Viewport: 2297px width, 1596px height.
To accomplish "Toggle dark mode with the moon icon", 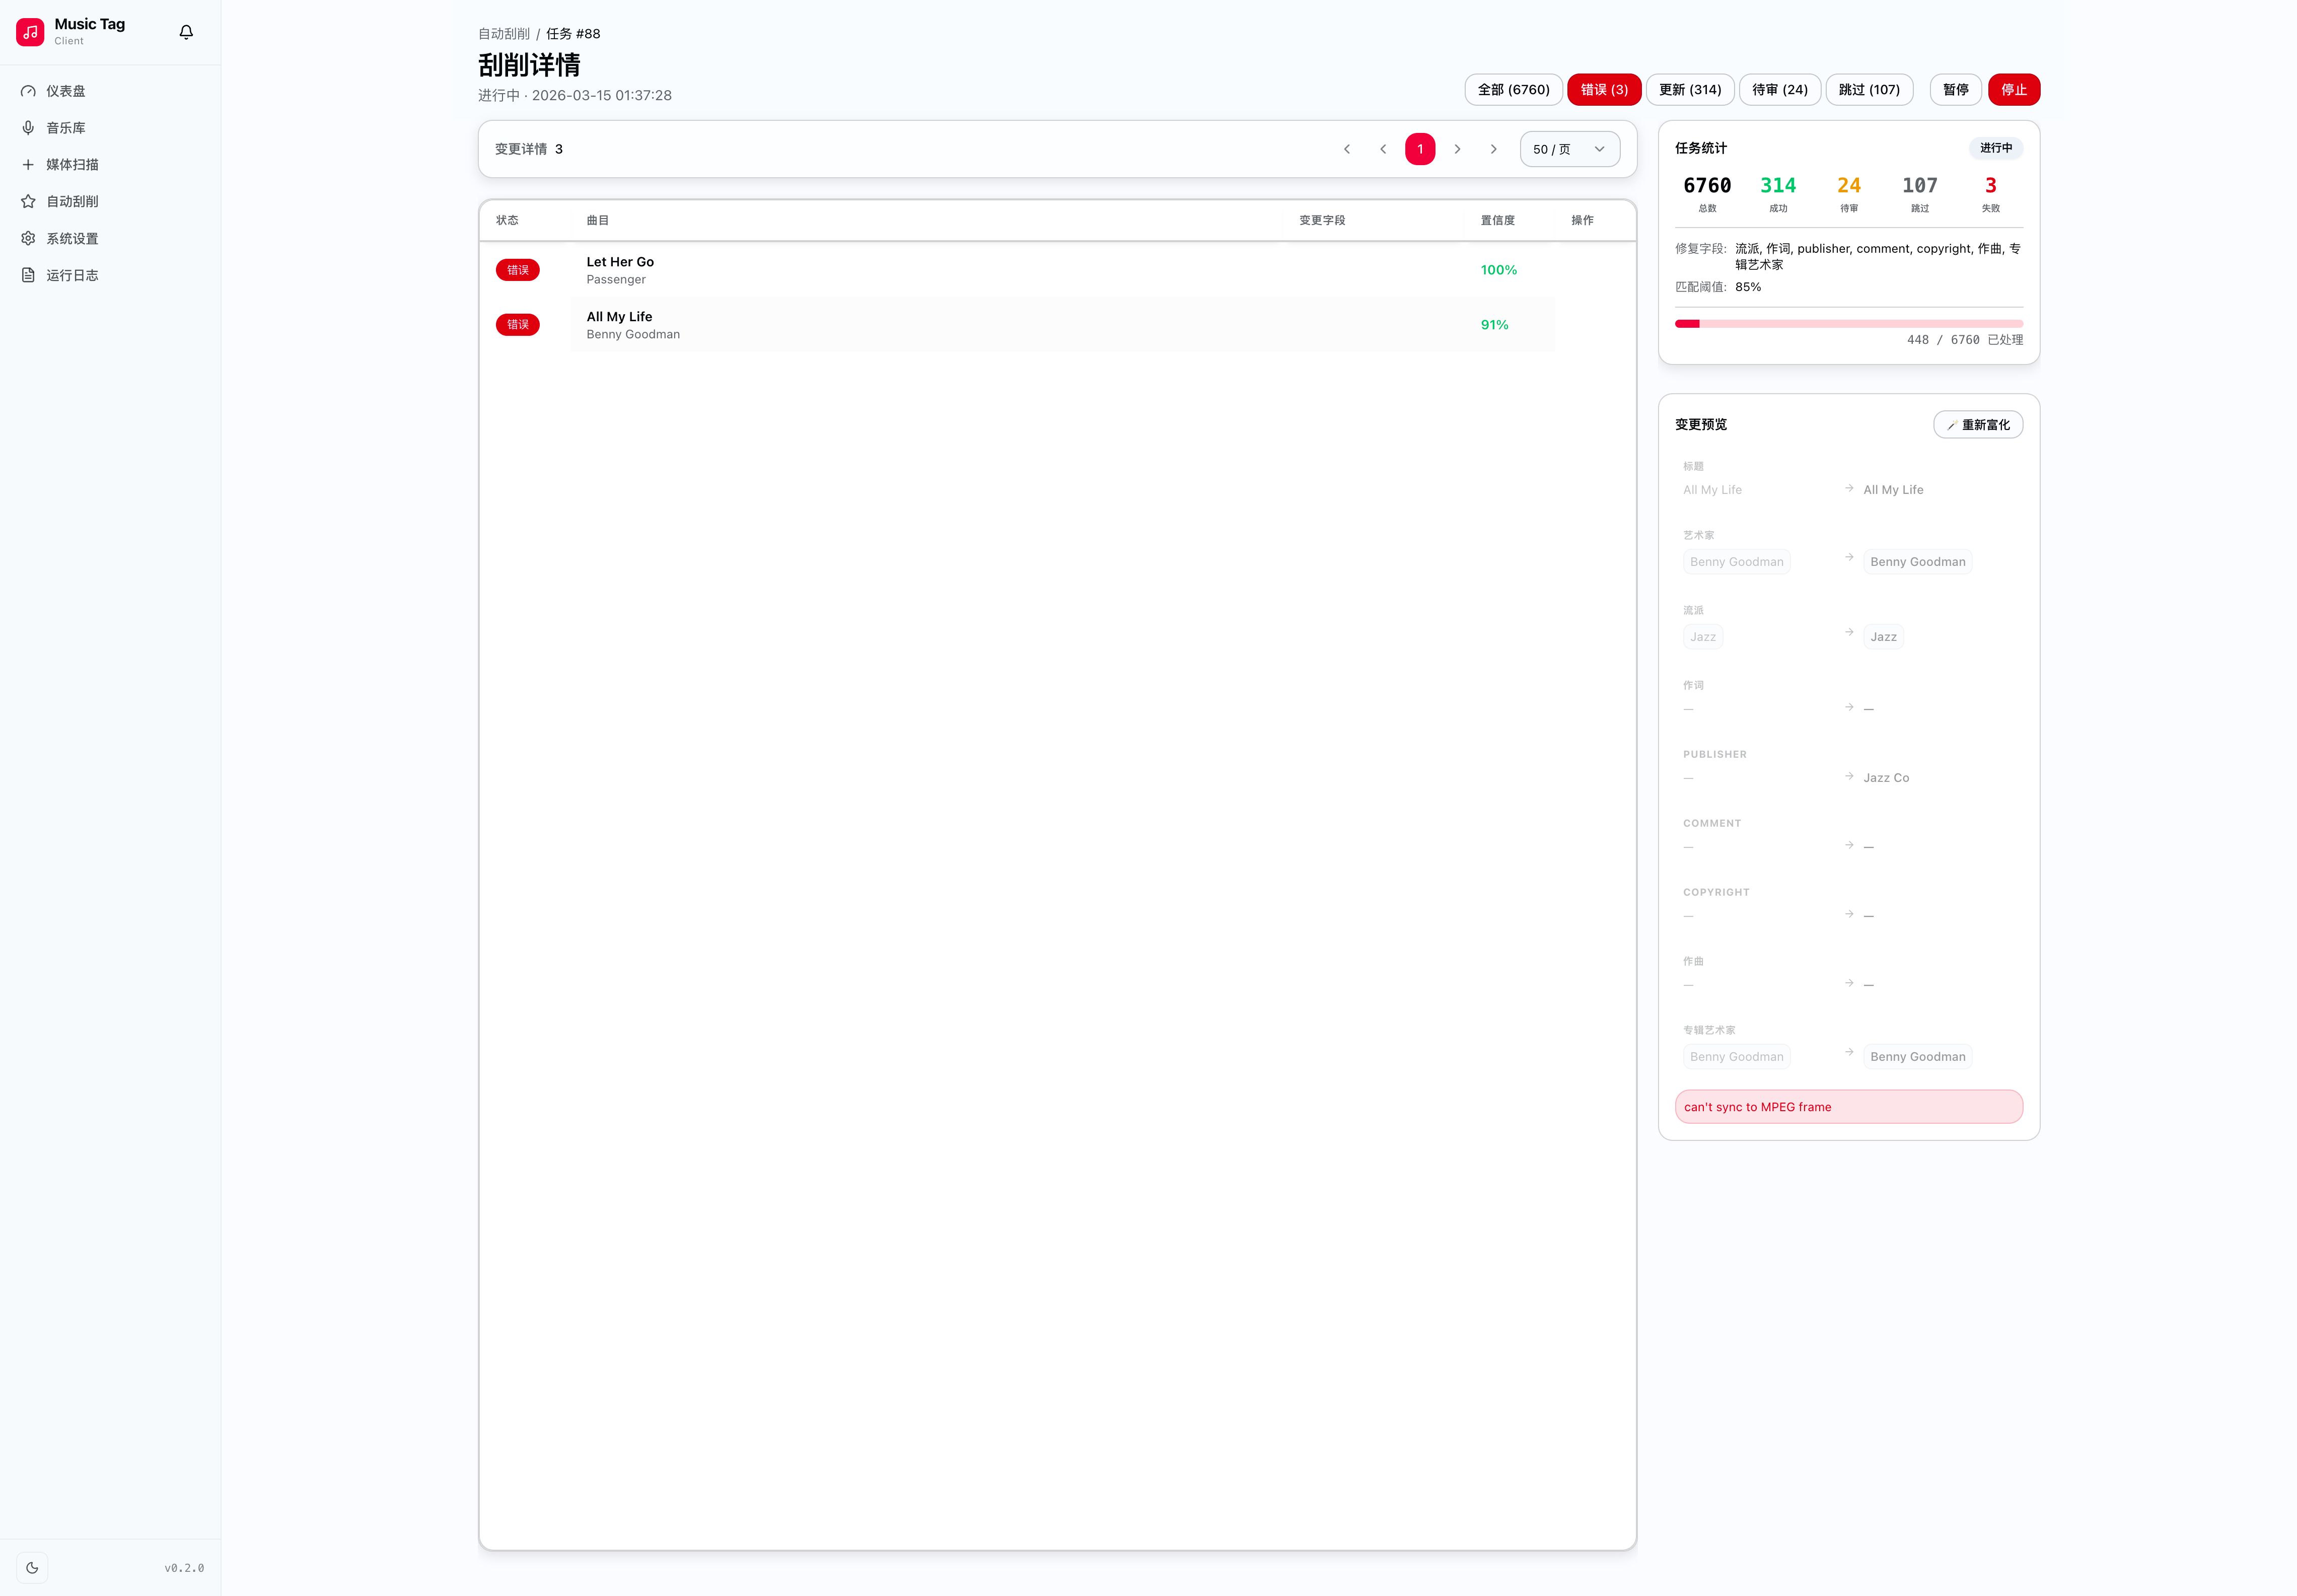I will click(x=32, y=1568).
